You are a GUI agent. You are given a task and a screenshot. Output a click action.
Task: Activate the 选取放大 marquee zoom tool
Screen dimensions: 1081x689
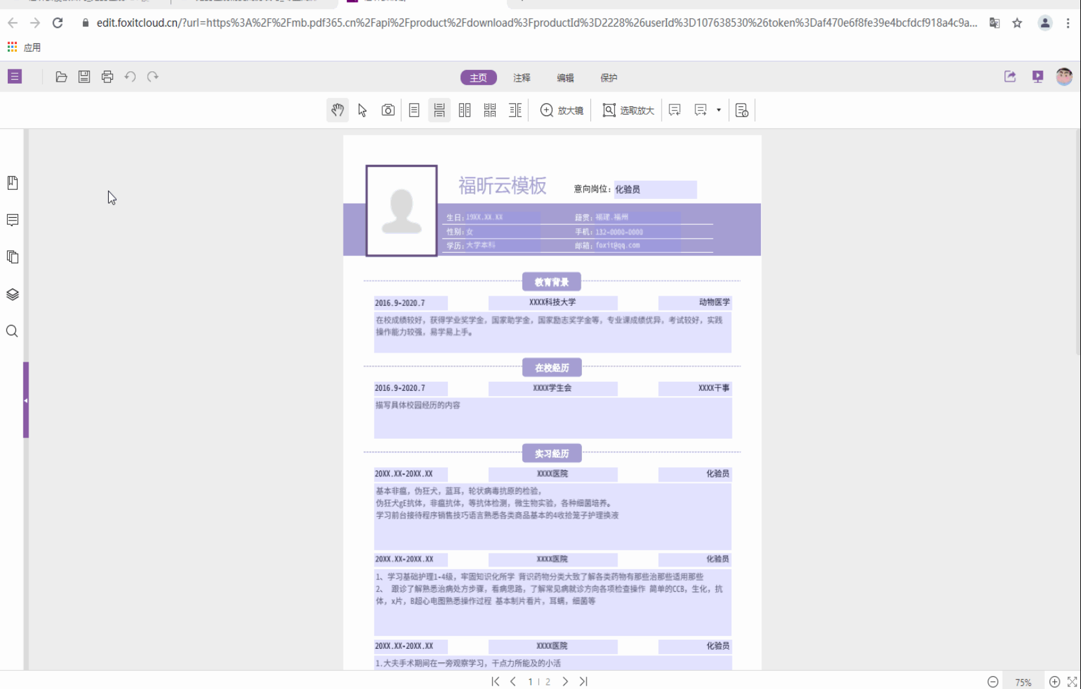click(627, 110)
